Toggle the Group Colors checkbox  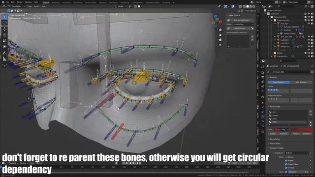(x=286, y=164)
